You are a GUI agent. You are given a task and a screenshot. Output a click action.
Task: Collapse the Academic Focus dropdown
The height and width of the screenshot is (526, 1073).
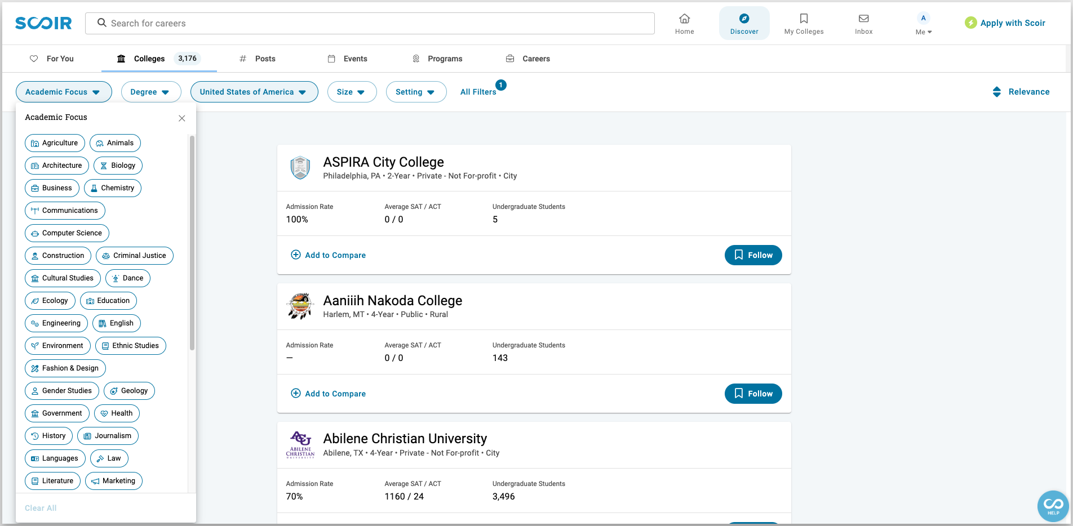(64, 92)
